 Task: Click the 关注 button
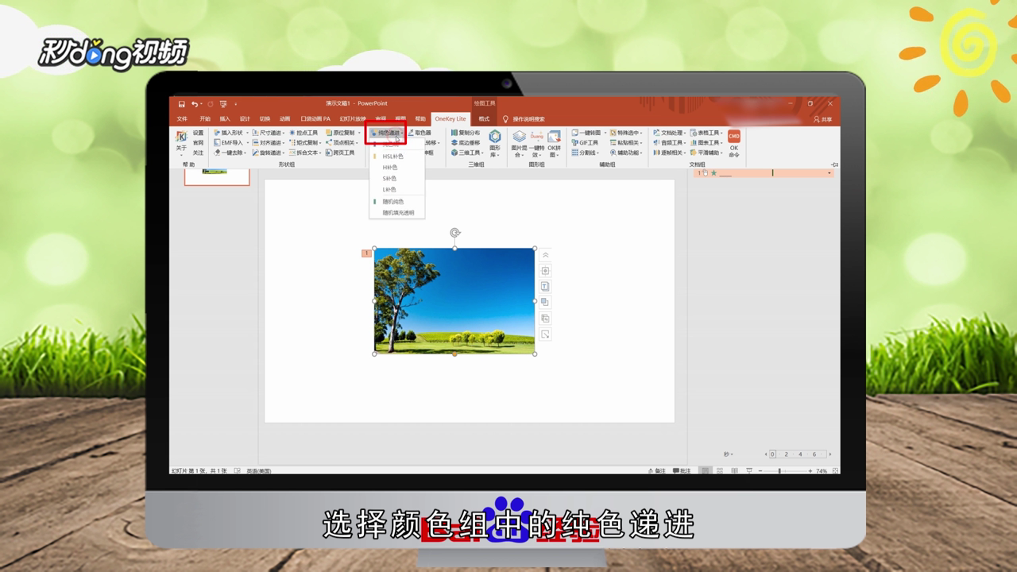[198, 153]
